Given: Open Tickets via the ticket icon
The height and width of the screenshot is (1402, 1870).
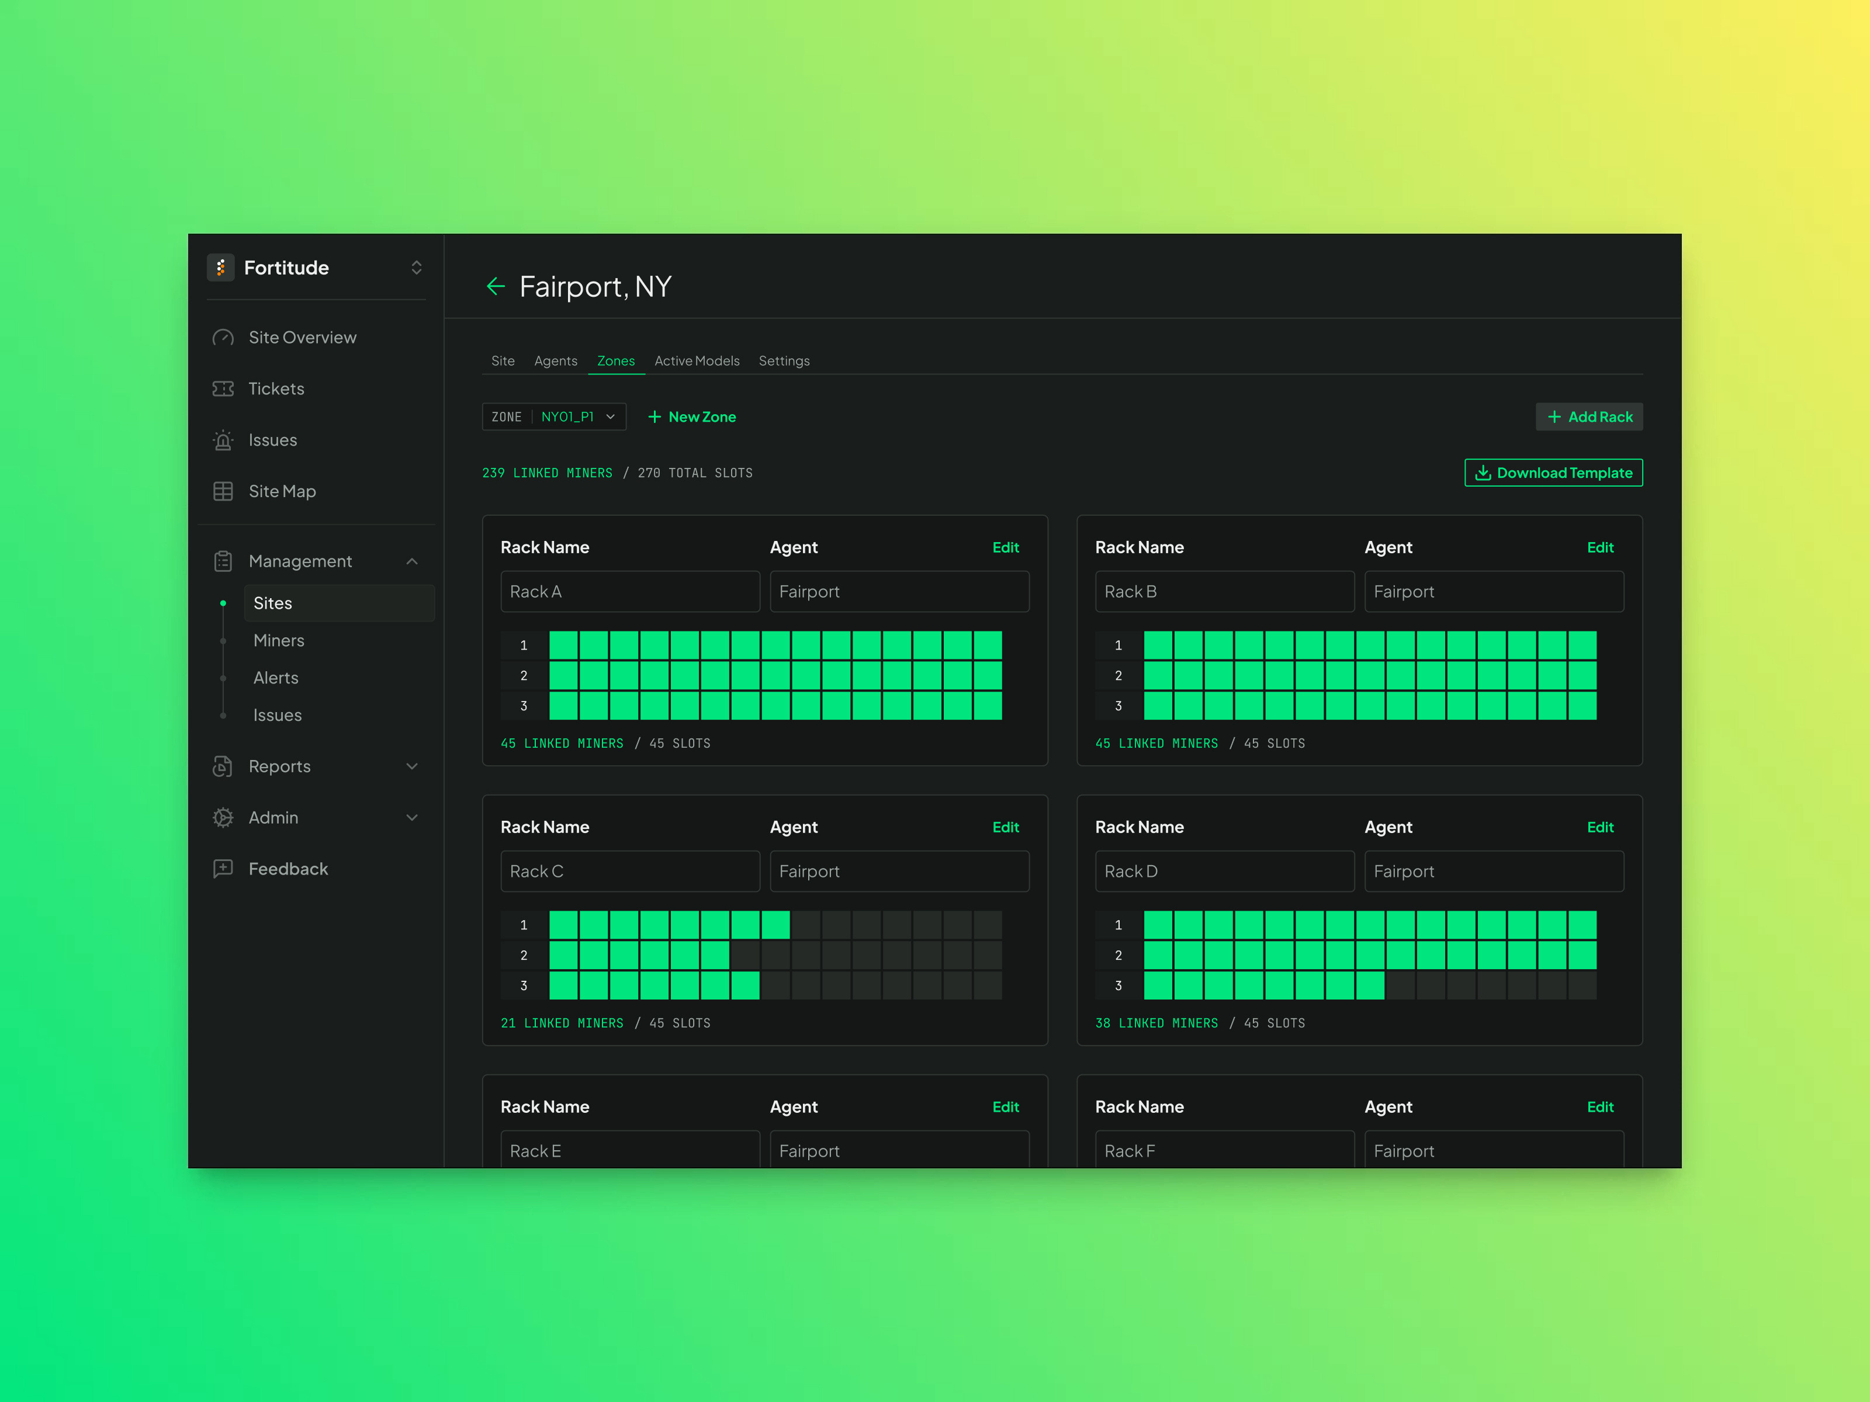Looking at the screenshot, I should click(x=222, y=388).
